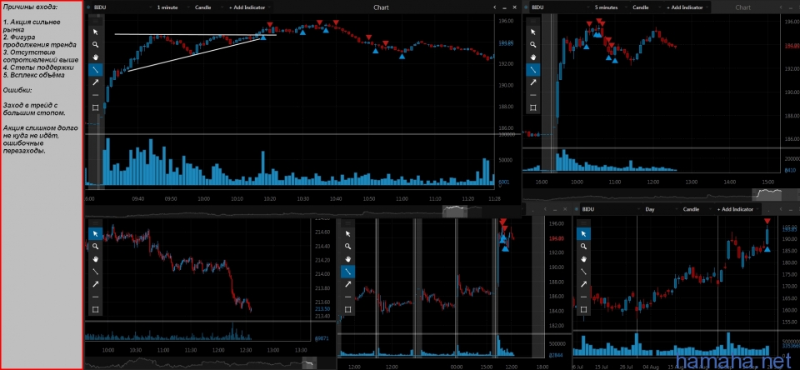This screenshot has height=370, width=800.
Task: Select zoom tool in bottom-middle multi-day chart
Action: (348, 246)
